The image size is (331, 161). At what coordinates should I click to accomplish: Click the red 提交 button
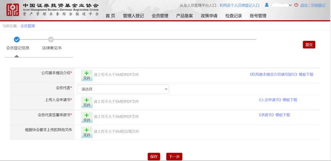pos(309,45)
